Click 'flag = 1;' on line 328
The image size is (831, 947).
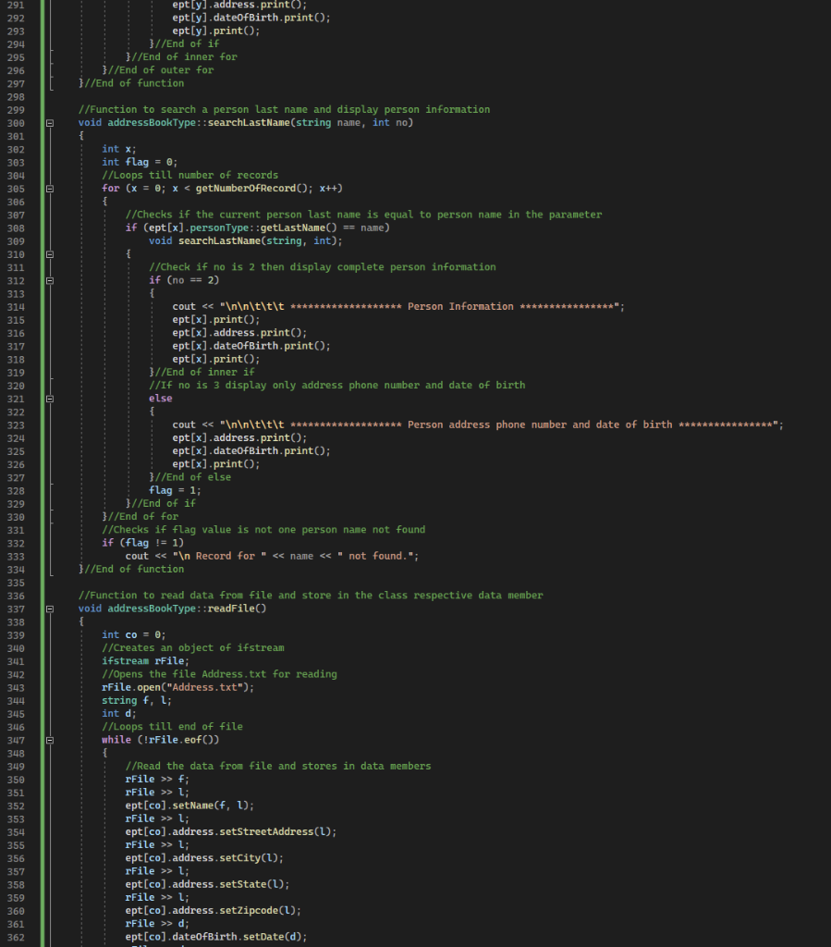[x=175, y=490]
